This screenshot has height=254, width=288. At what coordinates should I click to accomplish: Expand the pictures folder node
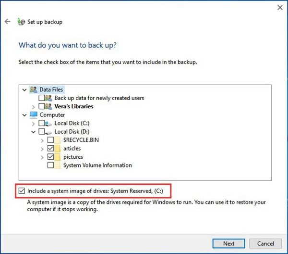tap(42, 157)
